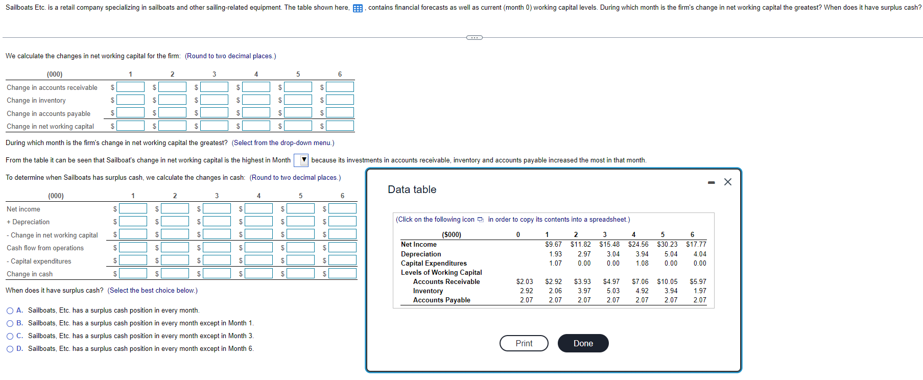
Task: Click the $9.67 Net Income value
Action: (x=553, y=245)
